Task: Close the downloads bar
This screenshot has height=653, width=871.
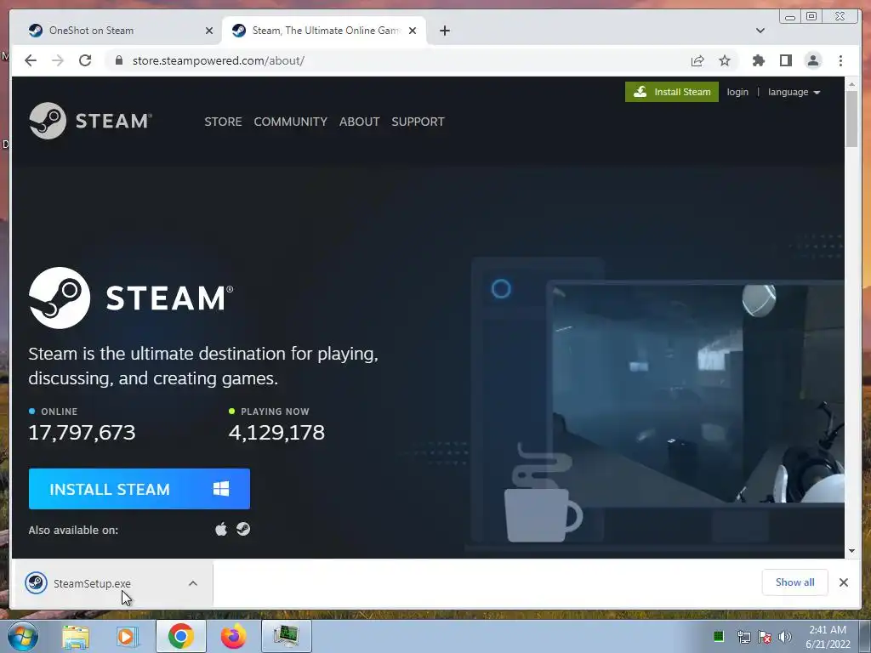Action: click(x=843, y=582)
